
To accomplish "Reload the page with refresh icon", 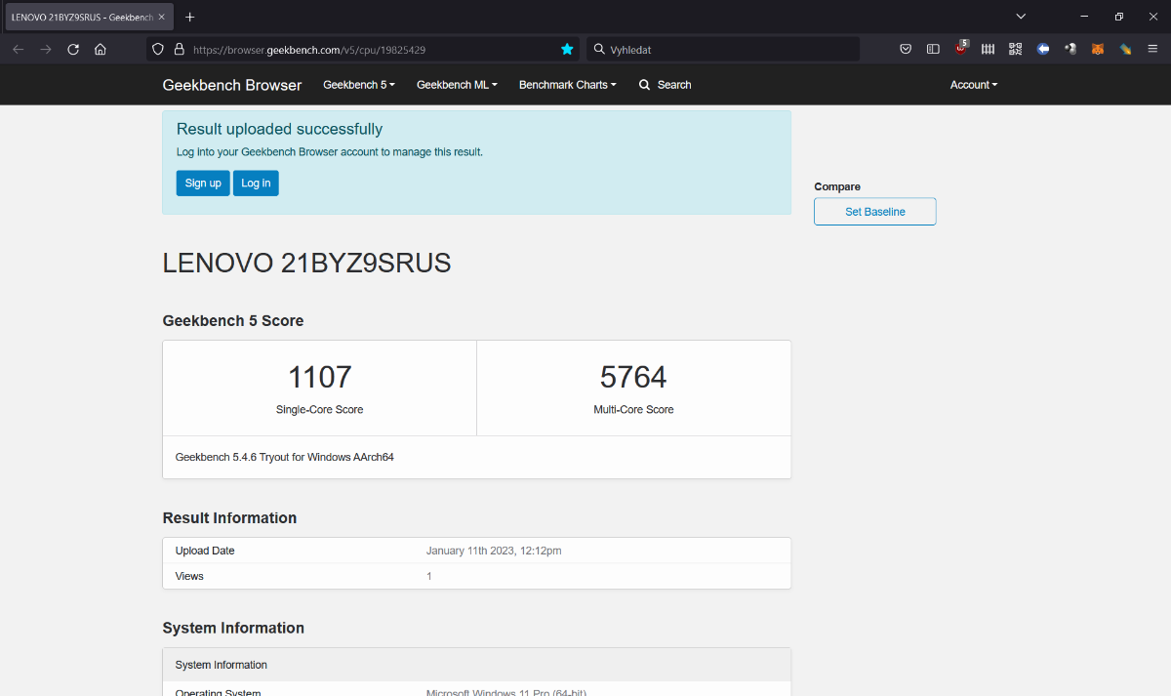I will click(73, 49).
